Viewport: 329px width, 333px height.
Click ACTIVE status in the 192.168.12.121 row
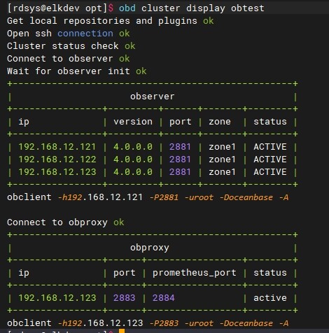click(x=270, y=147)
